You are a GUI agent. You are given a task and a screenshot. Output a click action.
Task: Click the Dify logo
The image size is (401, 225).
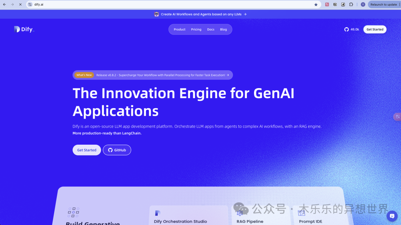(x=24, y=29)
